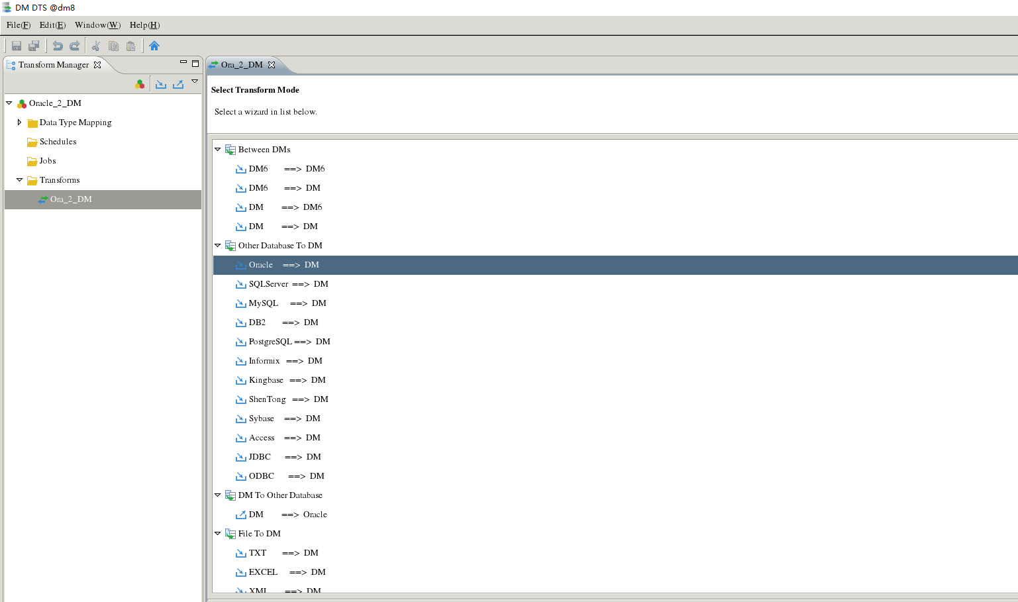This screenshot has height=602, width=1018.
Task: Select the Informix ==> DM wizard
Action: pyautogui.click(x=285, y=361)
